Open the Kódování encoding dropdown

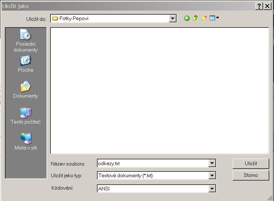click(212, 189)
